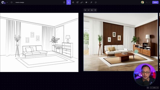Viewport: 160px width, 90px height.
Task: Click the Share button
Action: 155,2
